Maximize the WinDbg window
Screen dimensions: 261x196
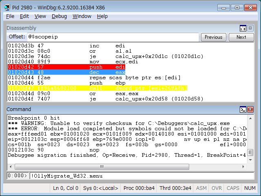click(x=237, y=8)
